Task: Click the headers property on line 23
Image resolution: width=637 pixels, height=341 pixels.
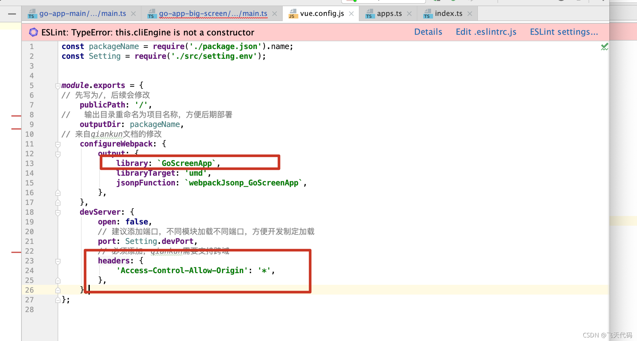Action: coord(114,261)
